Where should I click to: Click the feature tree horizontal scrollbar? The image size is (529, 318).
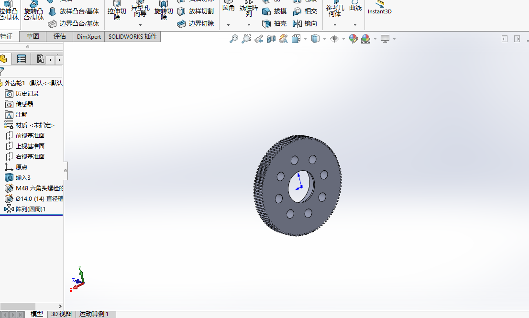tap(18, 306)
